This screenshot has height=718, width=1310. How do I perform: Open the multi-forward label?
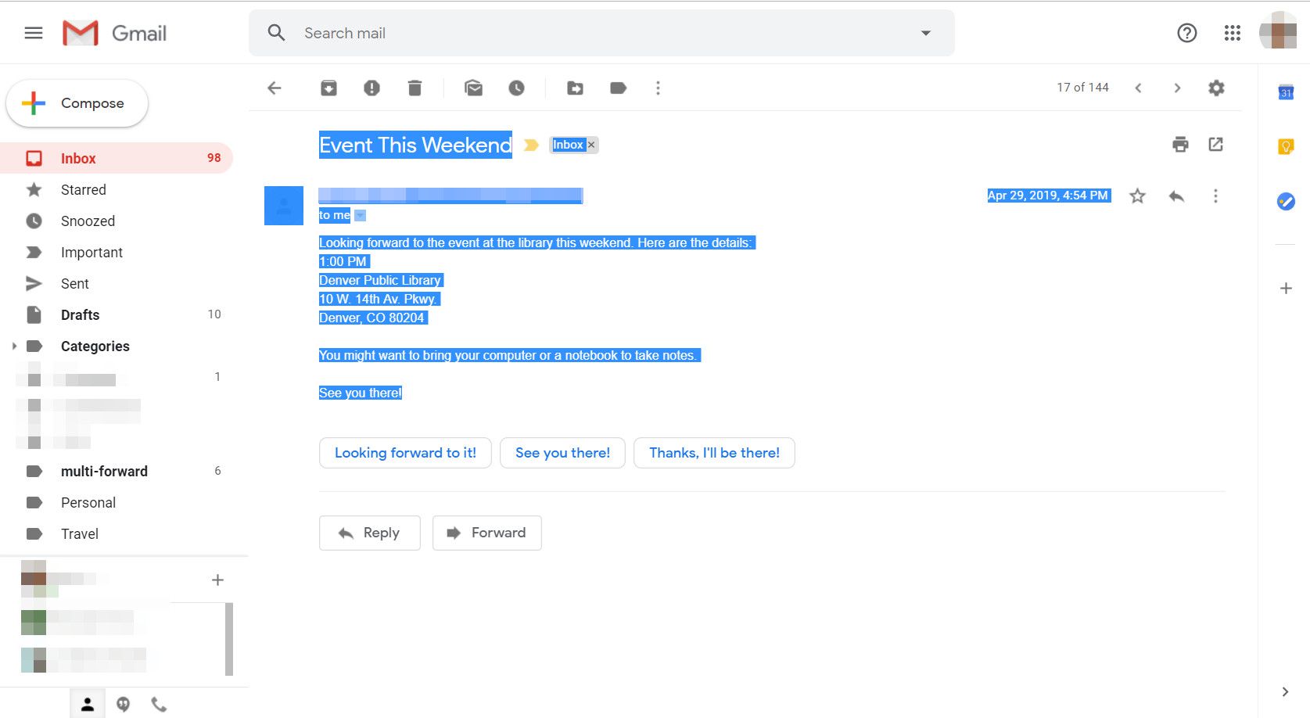point(117,471)
